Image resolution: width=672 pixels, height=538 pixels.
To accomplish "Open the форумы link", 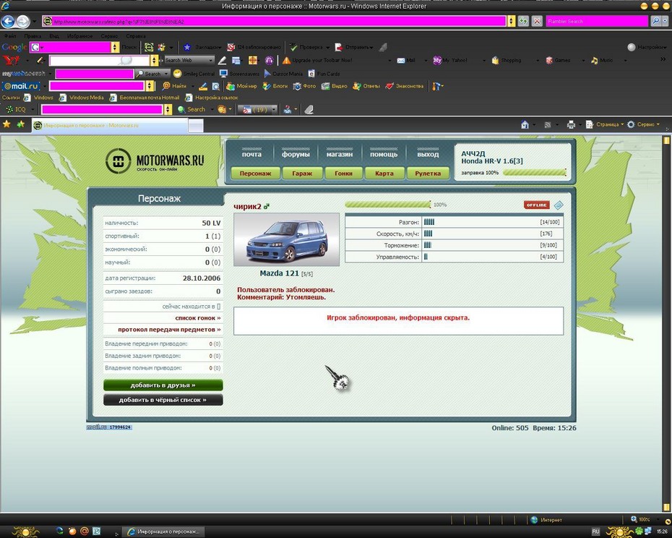I will 296,154.
